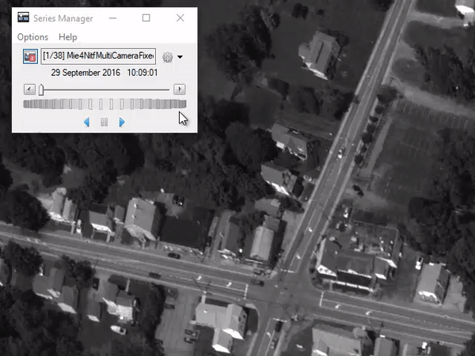
Task: Open the Help menu
Action: point(68,37)
